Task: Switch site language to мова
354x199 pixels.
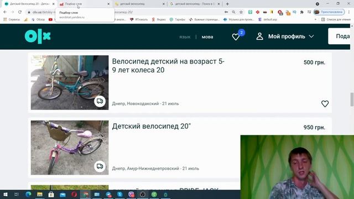Action: pos(207,37)
